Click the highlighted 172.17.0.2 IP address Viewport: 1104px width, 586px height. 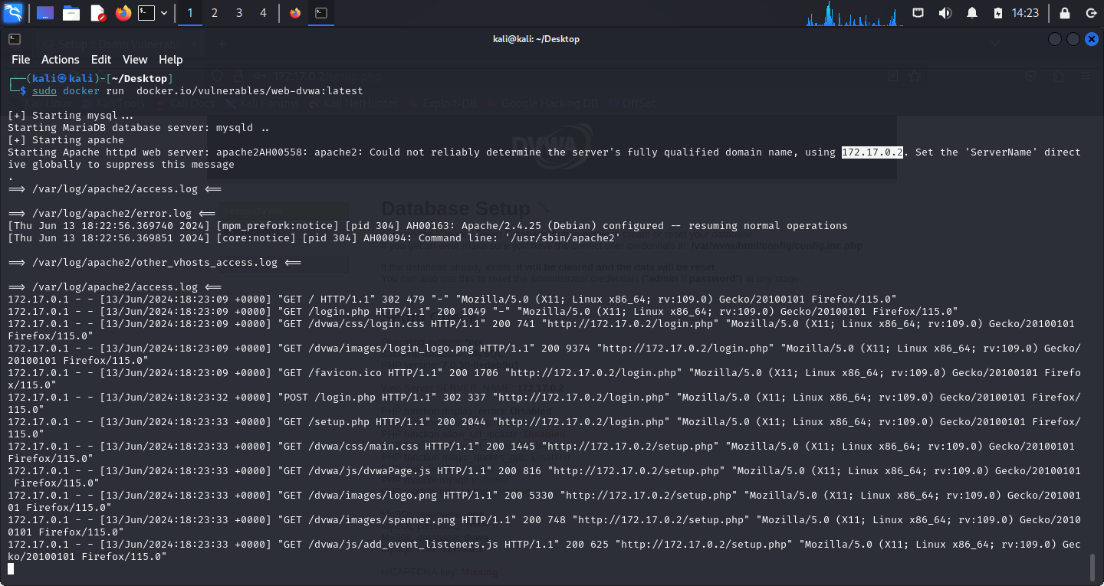[872, 152]
